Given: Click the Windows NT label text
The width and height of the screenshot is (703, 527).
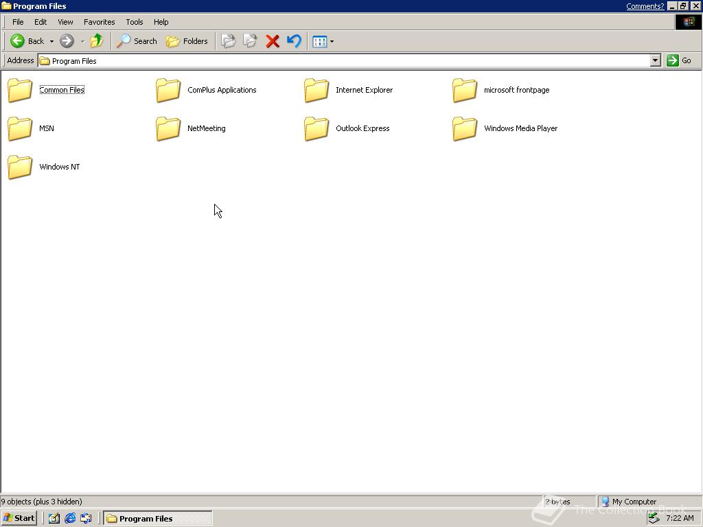Looking at the screenshot, I should pyautogui.click(x=59, y=167).
